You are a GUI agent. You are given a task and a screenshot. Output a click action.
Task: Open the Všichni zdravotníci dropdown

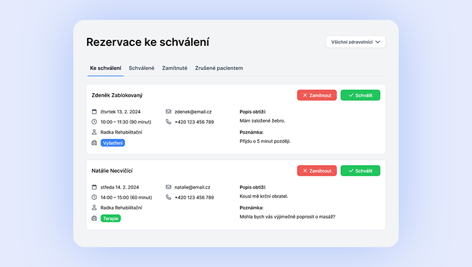click(x=356, y=42)
